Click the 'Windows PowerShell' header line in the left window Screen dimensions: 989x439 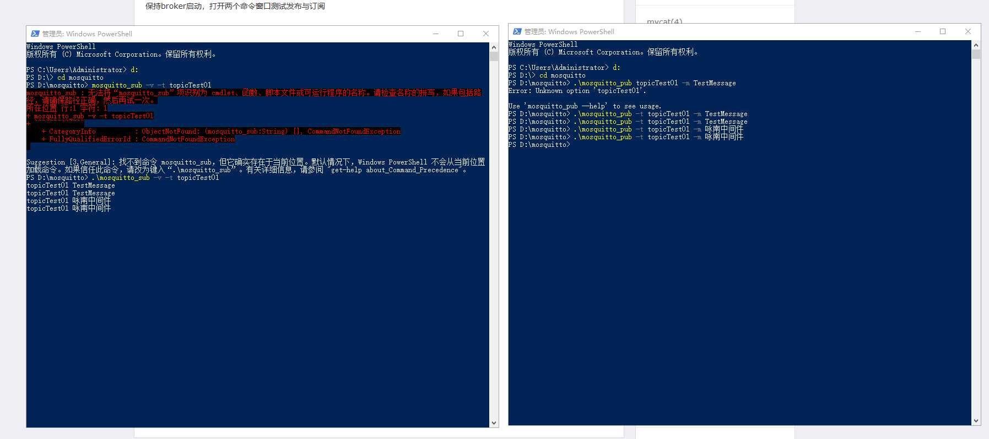[61, 47]
